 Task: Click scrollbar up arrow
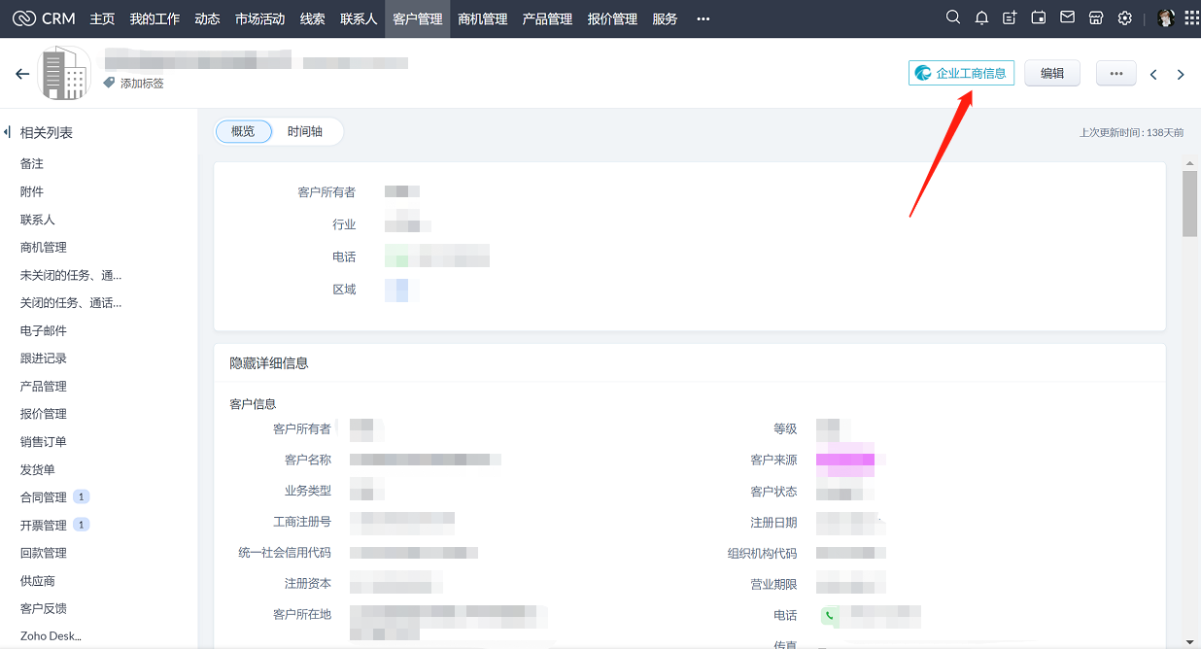tap(1189, 163)
